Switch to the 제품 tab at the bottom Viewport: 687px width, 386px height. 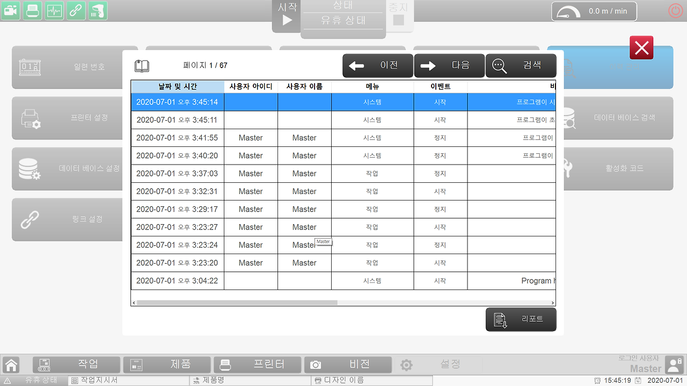pos(166,365)
